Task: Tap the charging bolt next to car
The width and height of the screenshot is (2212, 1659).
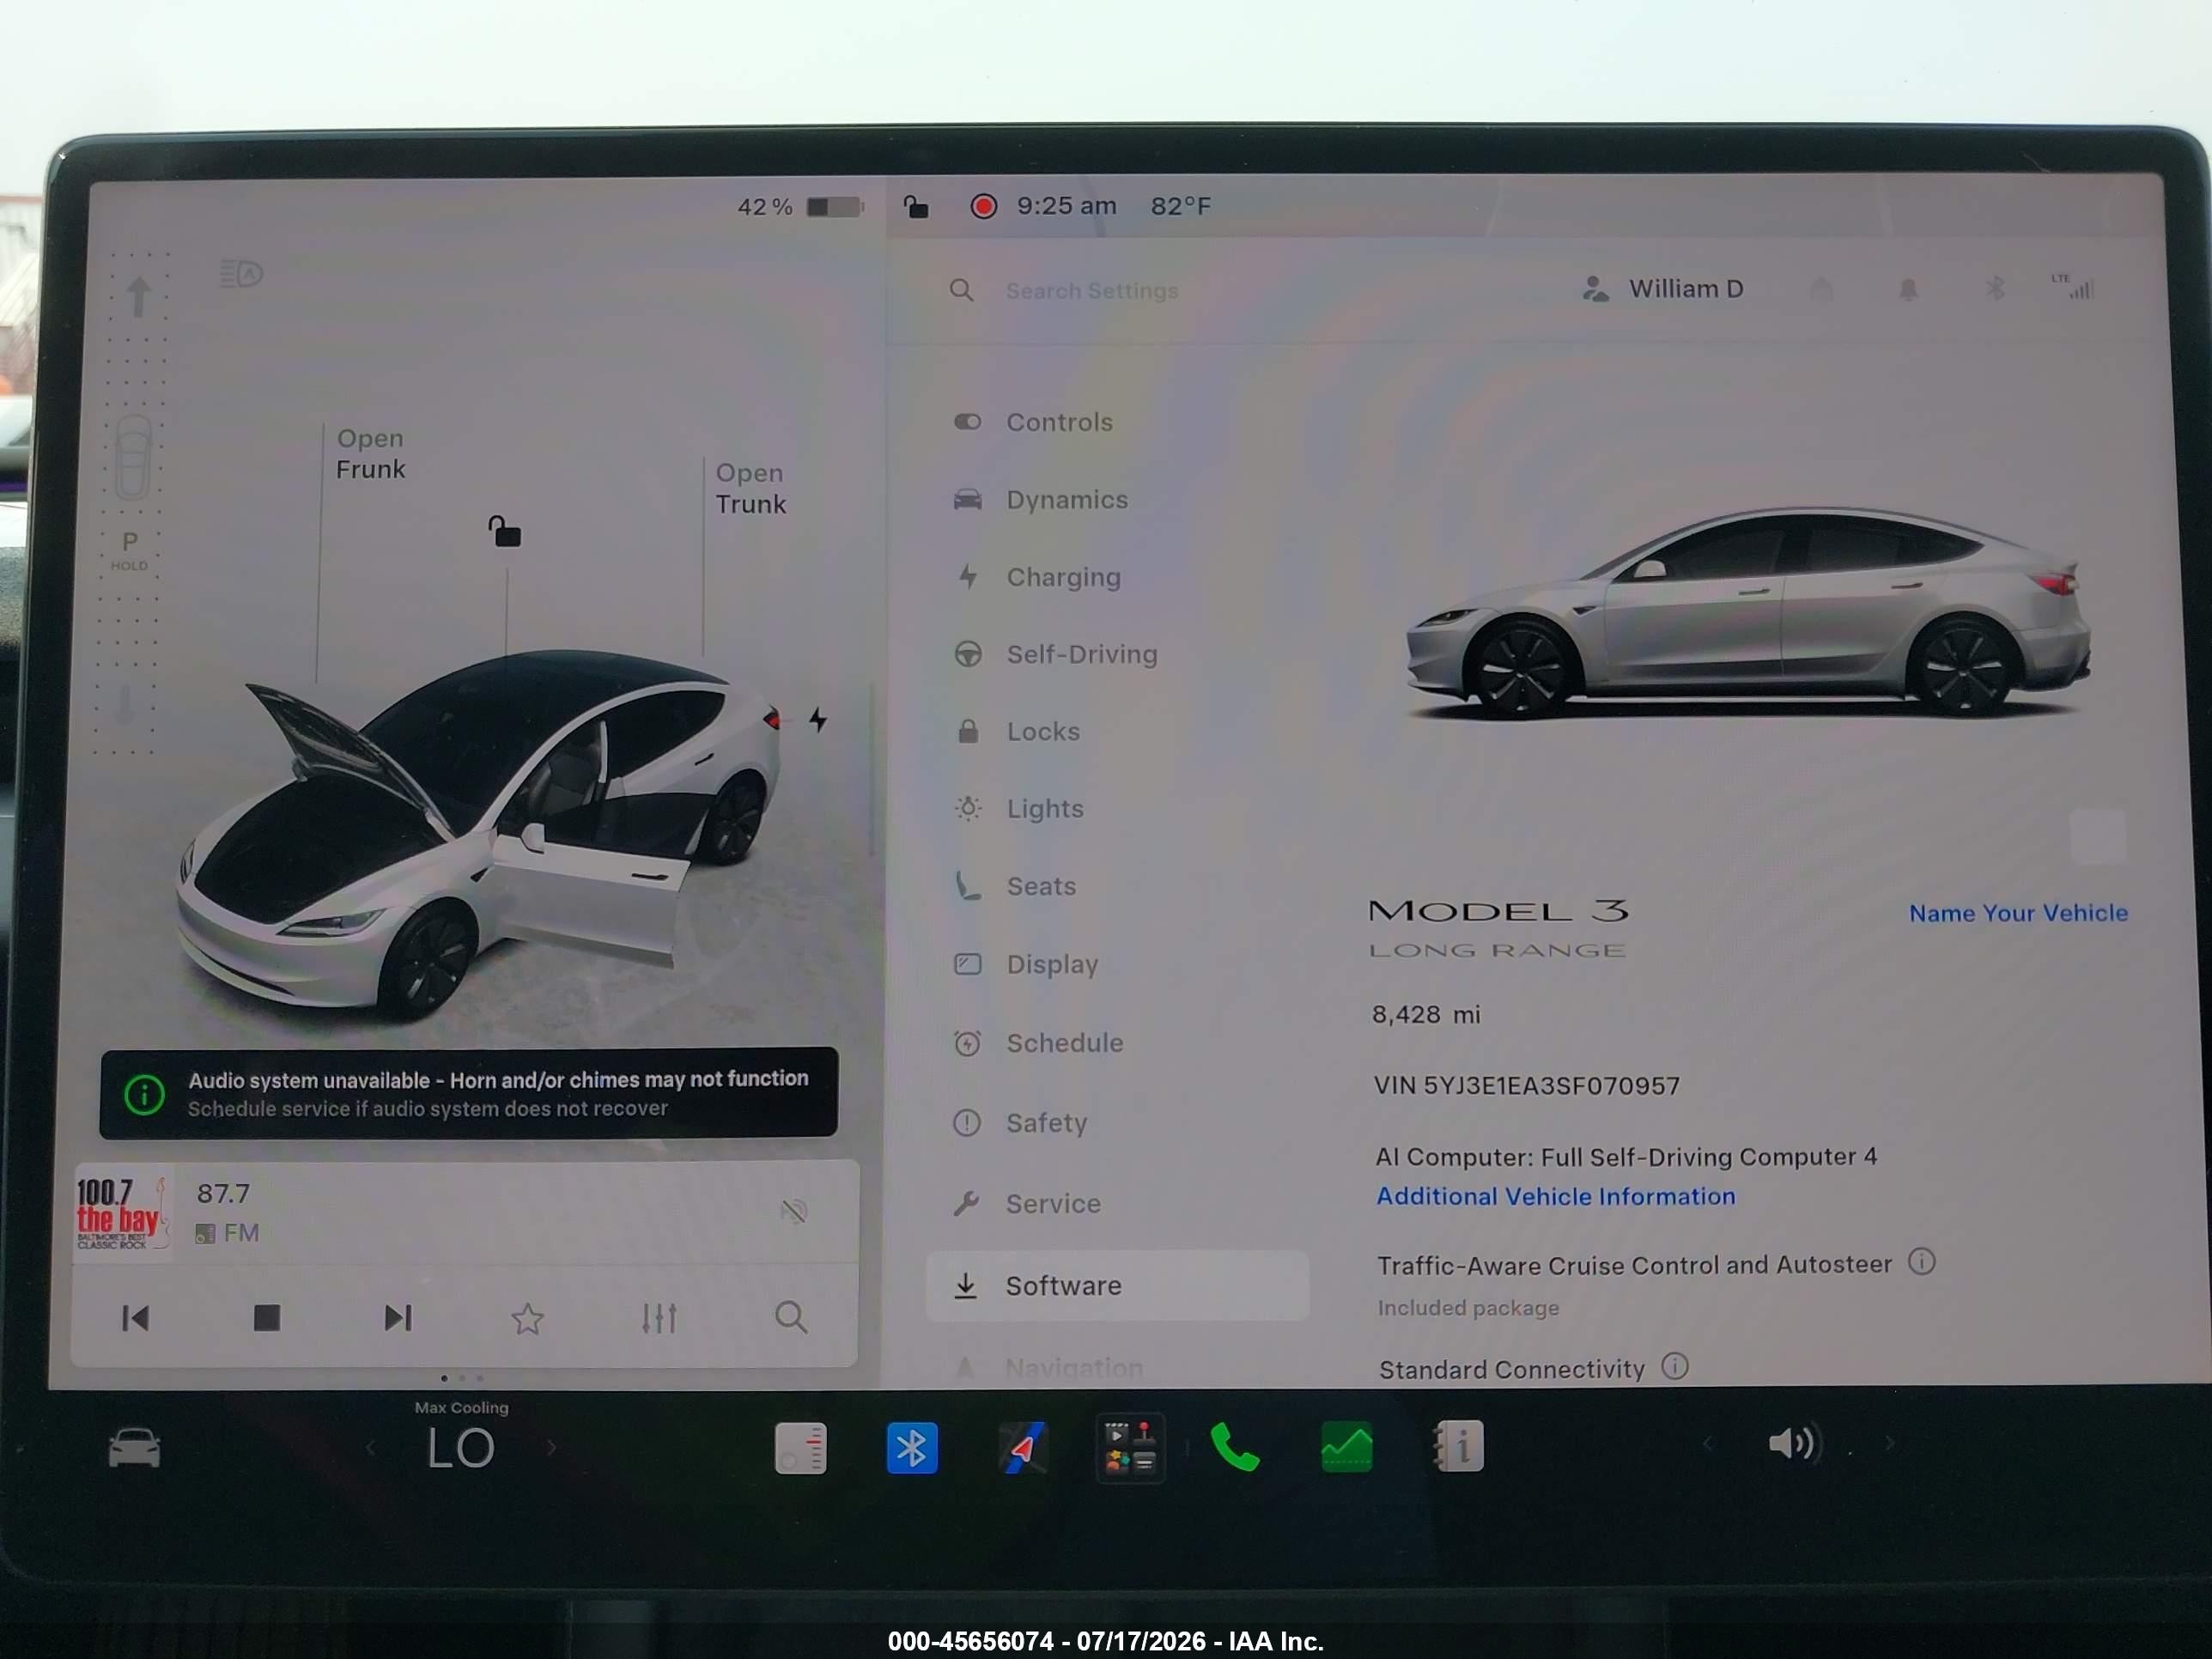Action: [x=818, y=719]
